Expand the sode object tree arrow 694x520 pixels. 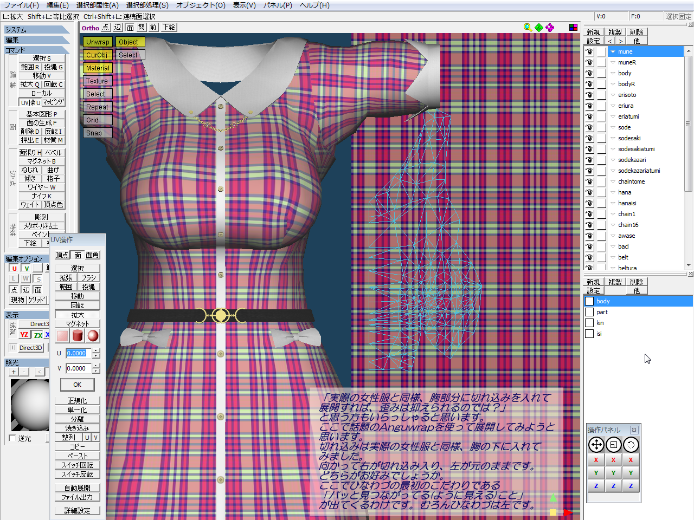point(613,128)
